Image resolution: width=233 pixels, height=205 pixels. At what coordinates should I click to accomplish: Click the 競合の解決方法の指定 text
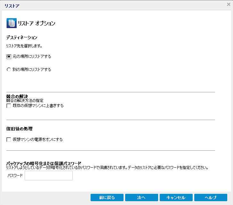25,101
